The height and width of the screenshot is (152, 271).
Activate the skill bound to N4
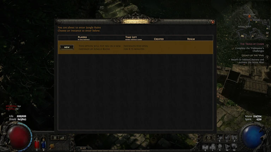[x=227, y=146]
